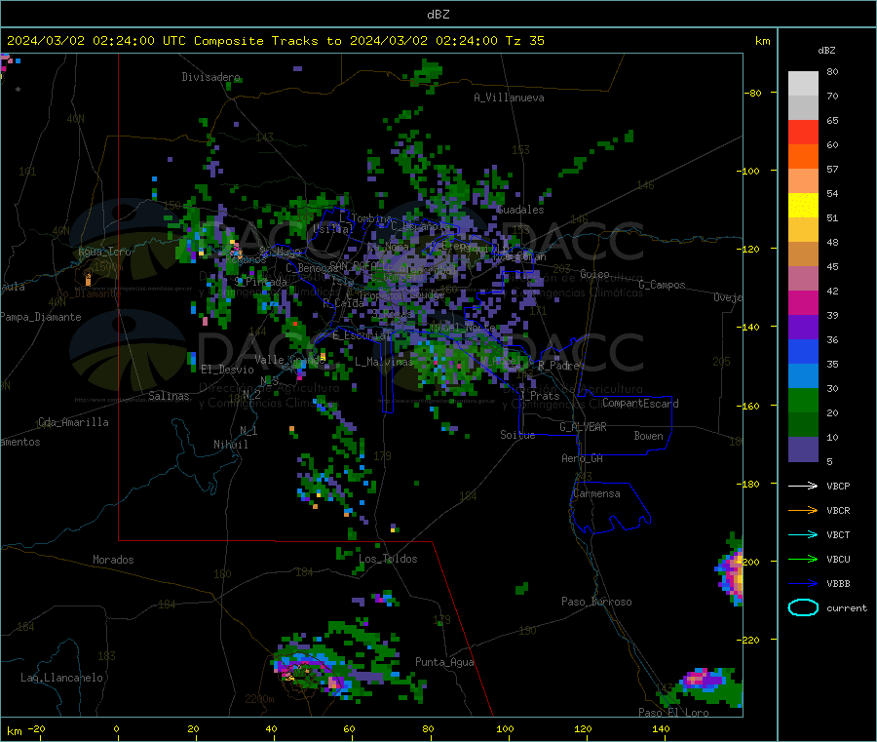Choose the brown 45–48 dBZ swatch
This screenshot has width=877, height=742.
click(803, 254)
